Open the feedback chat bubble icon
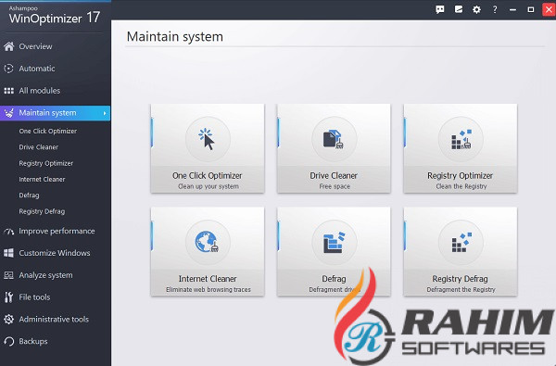 pyautogui.click(x=440, y=9)
